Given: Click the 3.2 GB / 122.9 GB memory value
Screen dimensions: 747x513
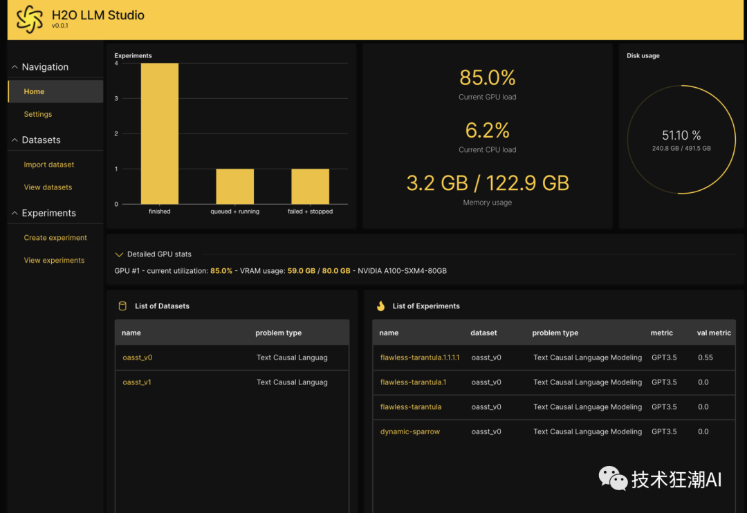Looking at the screenshot, I should [488, 183].
